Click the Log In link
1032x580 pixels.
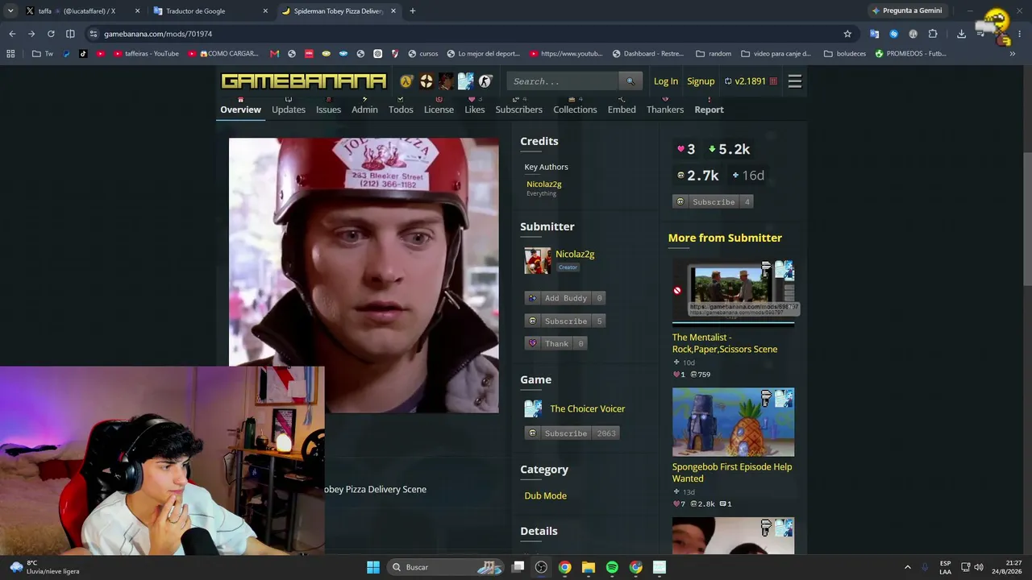[666, 81]
